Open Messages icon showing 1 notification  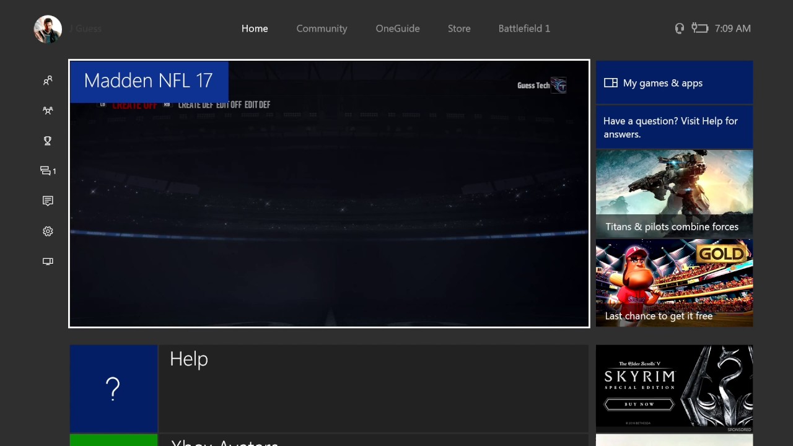[48, 171]
